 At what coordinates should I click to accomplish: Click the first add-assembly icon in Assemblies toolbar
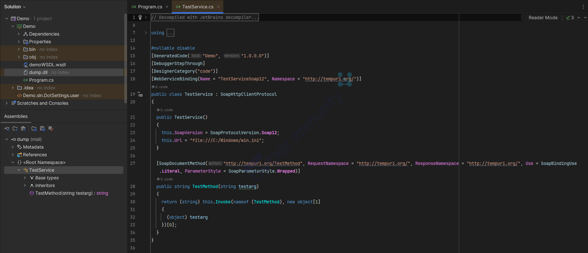coord(7,129)
